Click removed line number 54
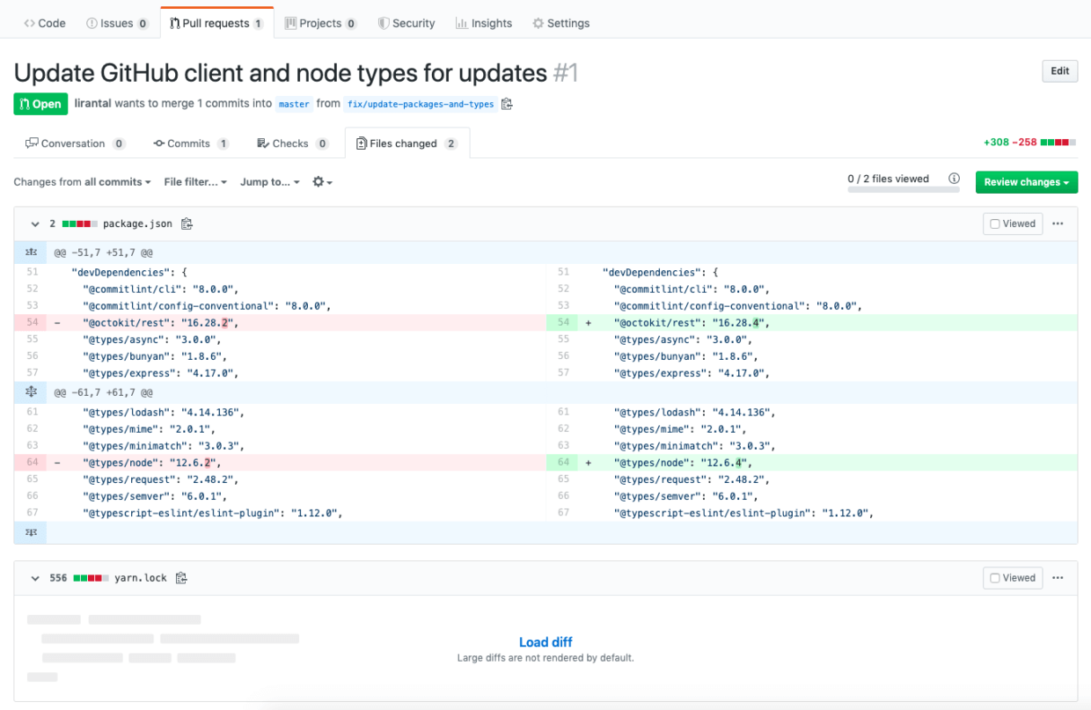Viewport: 1091px width, 710px height. [x=32, y=323]
